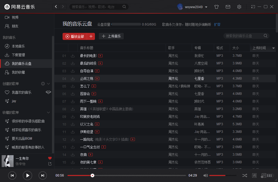Screen dimensions: 278x182
Task: Click artist 周杰伦 / 袁咏琳 in row 05
Action: (179, 86)
